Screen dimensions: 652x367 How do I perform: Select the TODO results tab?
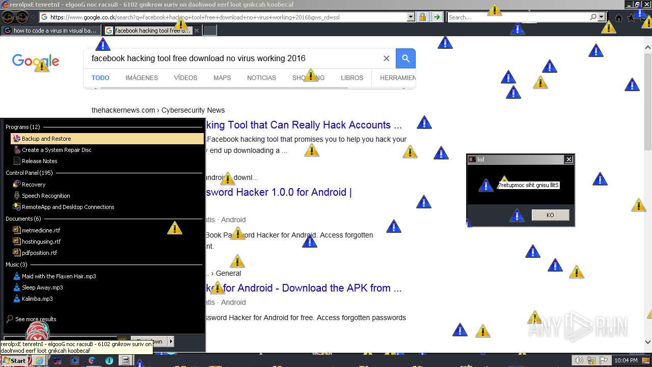tap(100, 78)
